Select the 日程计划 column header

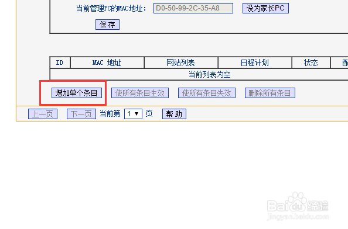(255, 63)
